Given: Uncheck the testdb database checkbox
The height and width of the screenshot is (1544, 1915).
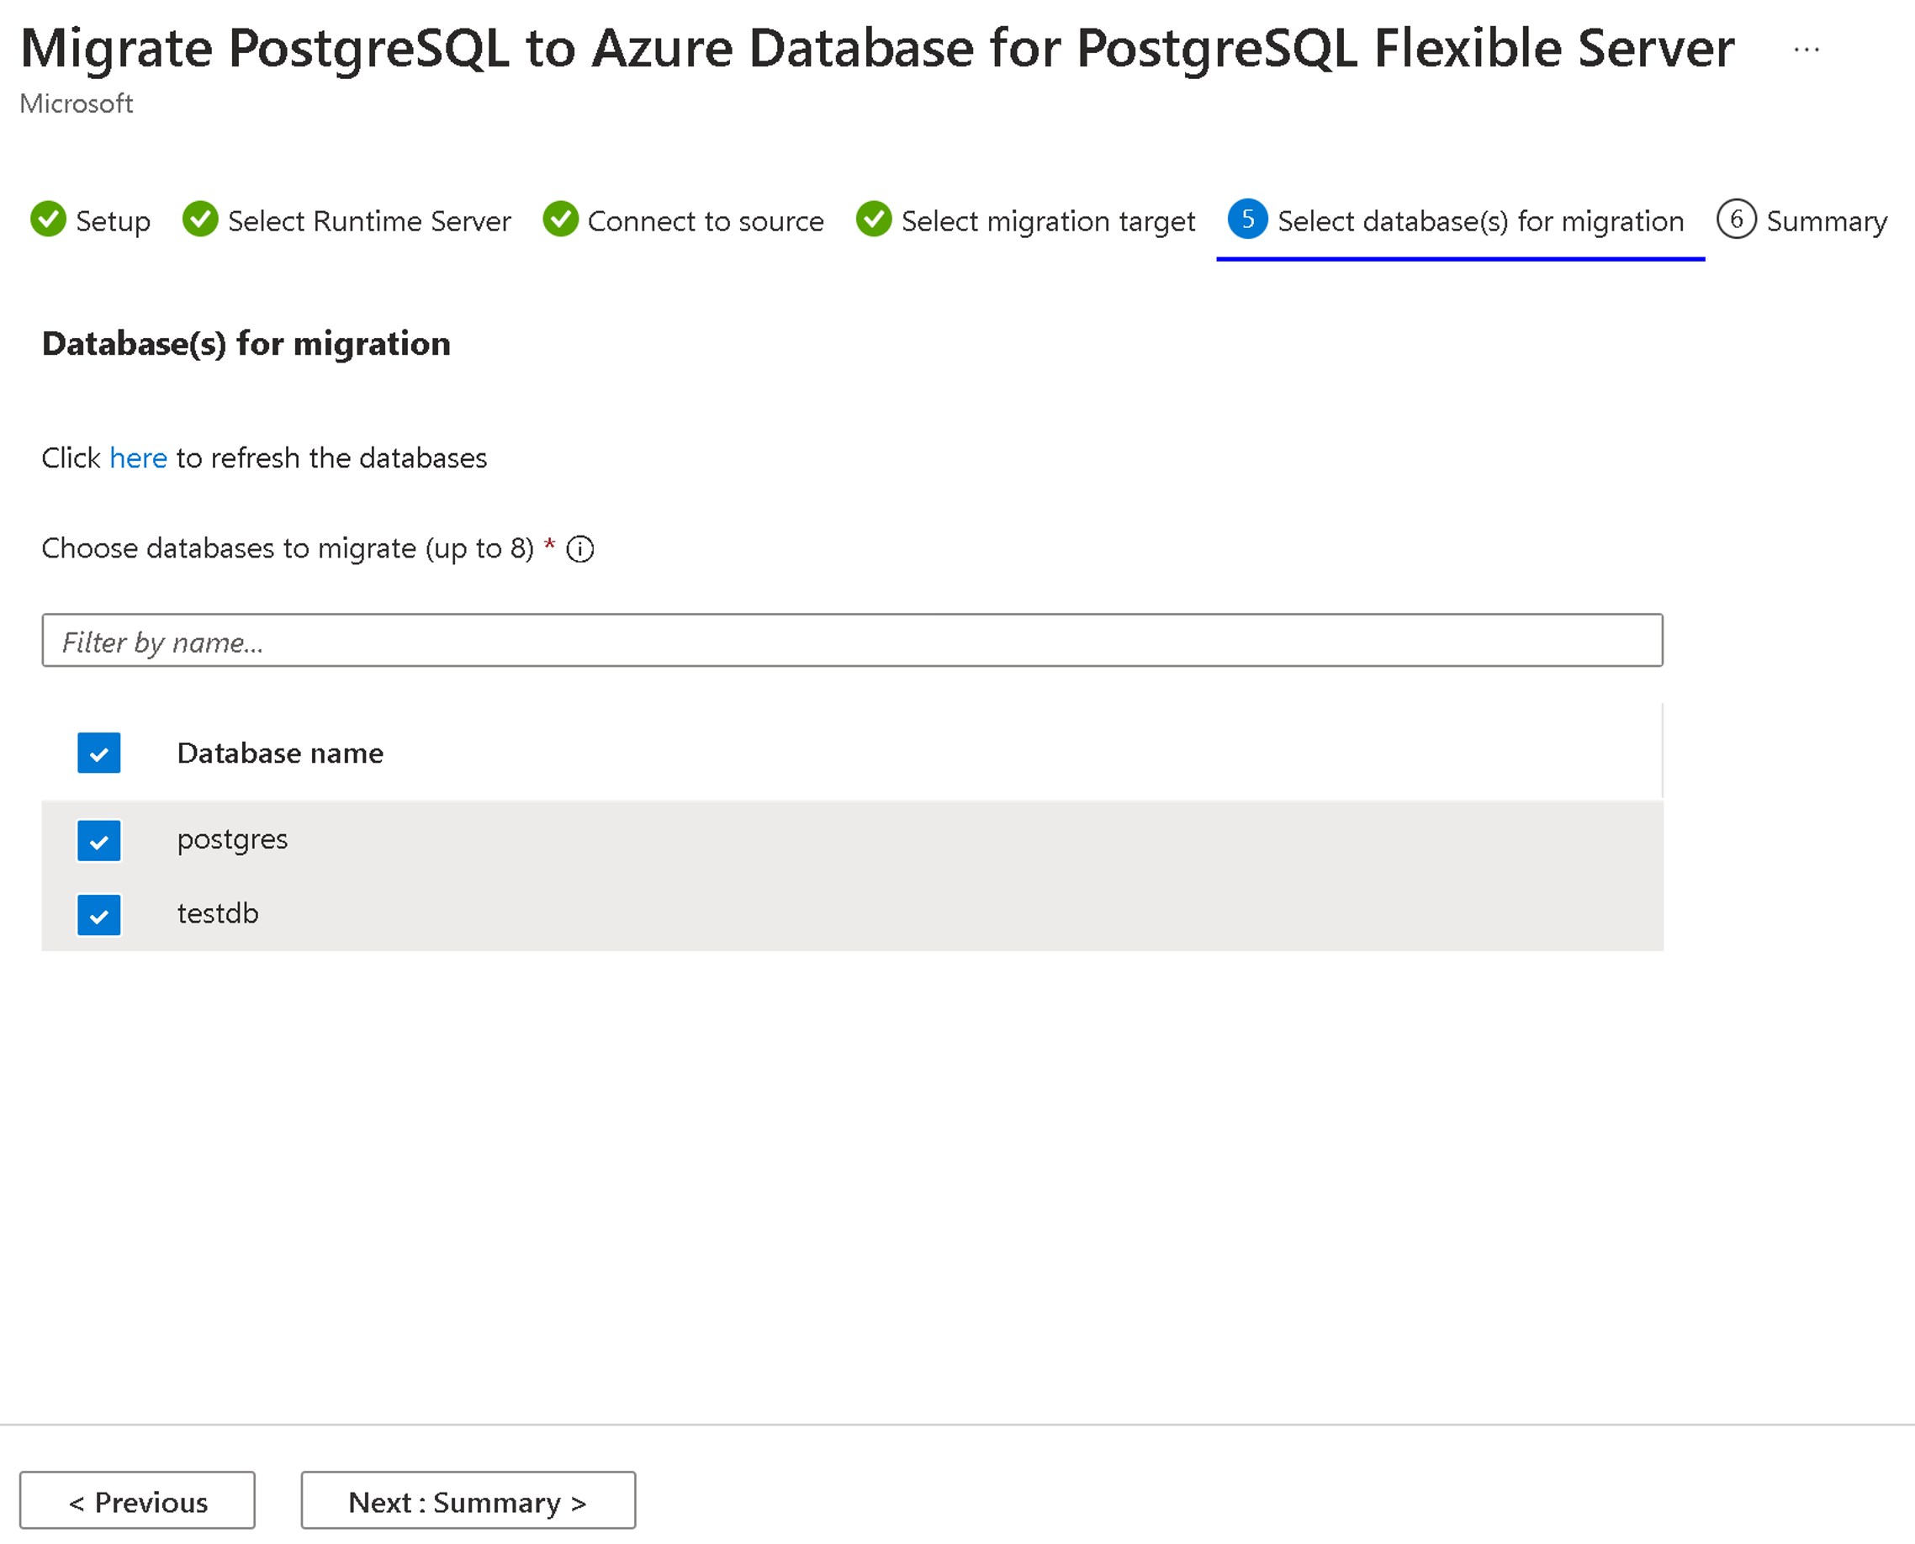Looking at the screenshot, I should [98, 911].
